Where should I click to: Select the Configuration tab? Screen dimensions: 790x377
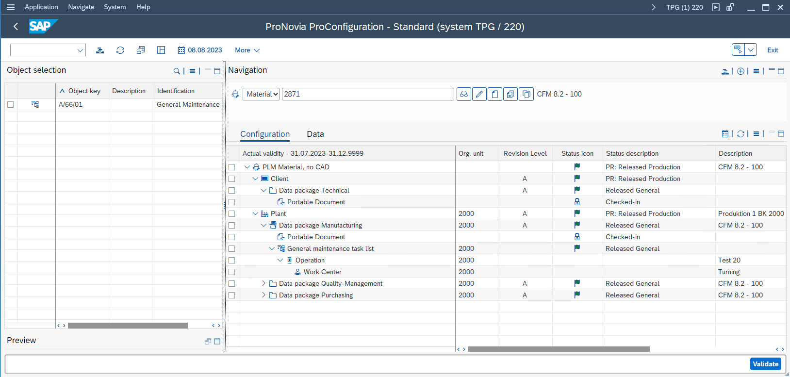click(265, 134)
